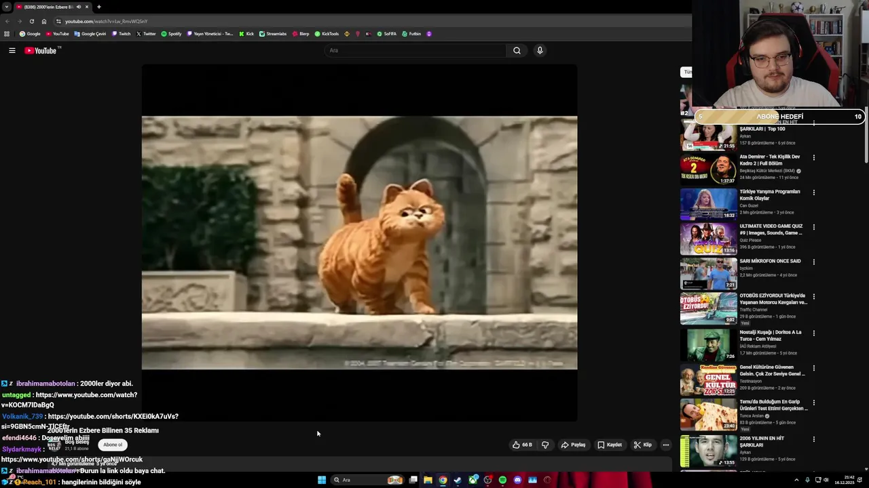Open Steam from the taskbar
Viewport: 869px width, 488px height.
coord(458,480)
